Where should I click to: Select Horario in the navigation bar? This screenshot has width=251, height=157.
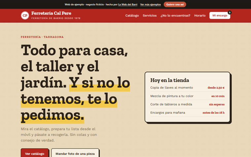[200, 16]
